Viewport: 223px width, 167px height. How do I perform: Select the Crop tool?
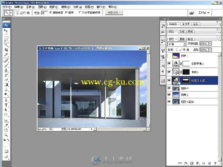pyautogui.click(x=6, y=50)
